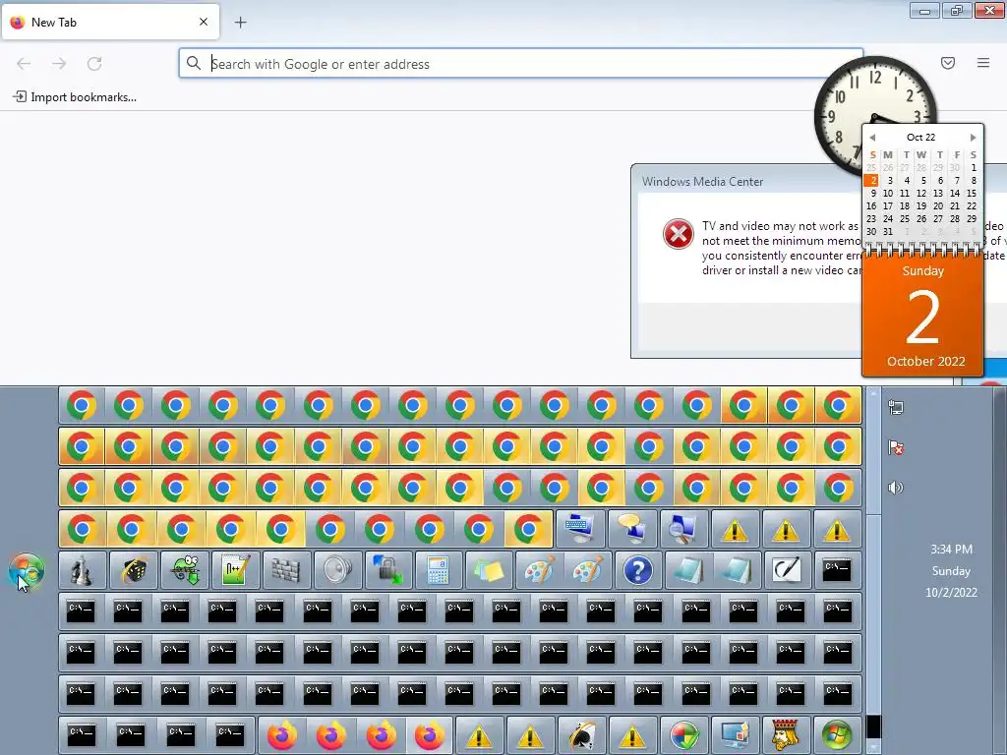
Task: Click the Oct 22 calendar header
Action: [920, 138]
